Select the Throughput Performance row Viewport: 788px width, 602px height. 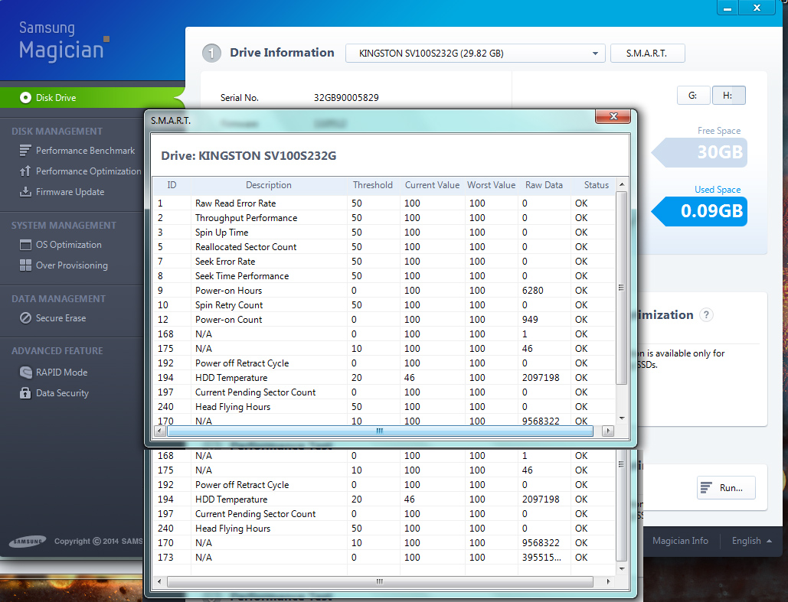[x=384, y=218]
